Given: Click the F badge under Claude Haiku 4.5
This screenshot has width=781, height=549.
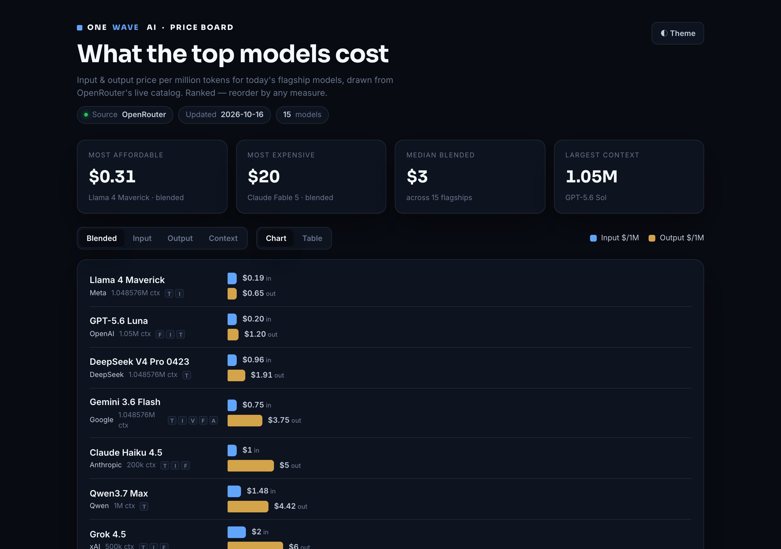Looking at the screenshot, I should coord(185,465).
